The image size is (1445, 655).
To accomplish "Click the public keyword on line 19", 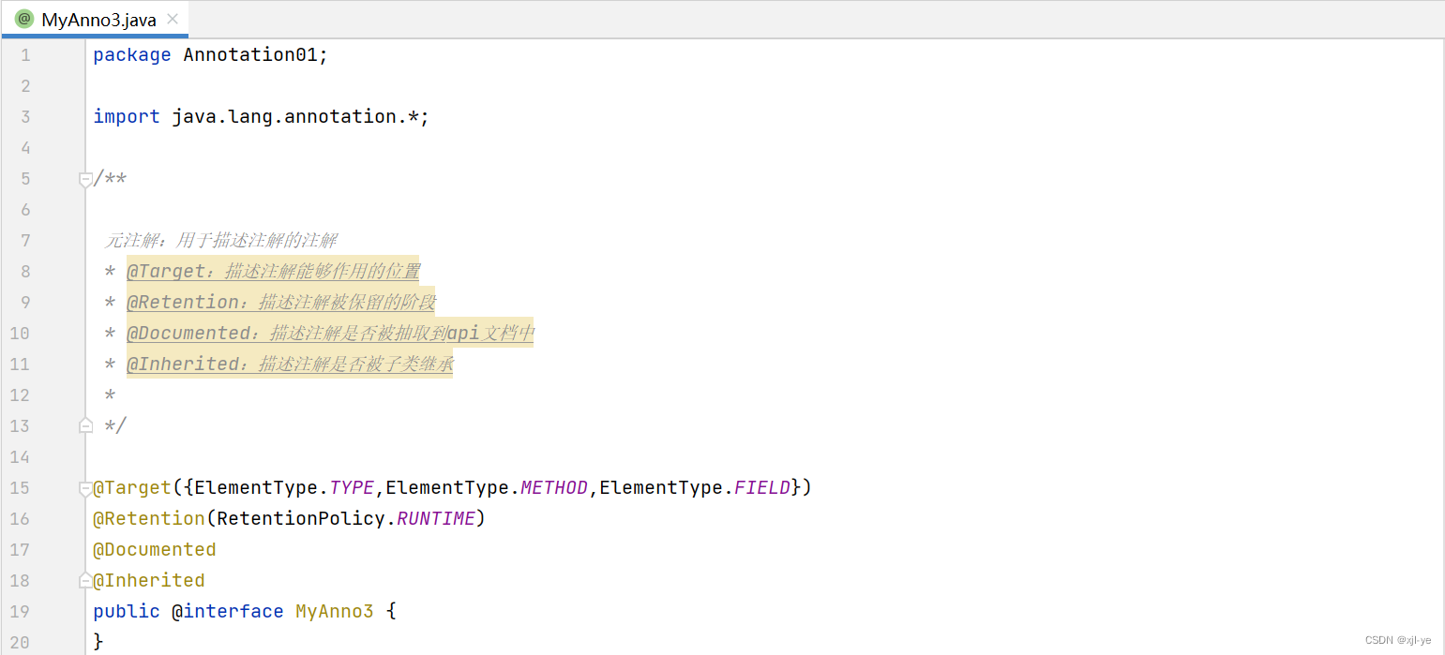I will coord(127,611).
